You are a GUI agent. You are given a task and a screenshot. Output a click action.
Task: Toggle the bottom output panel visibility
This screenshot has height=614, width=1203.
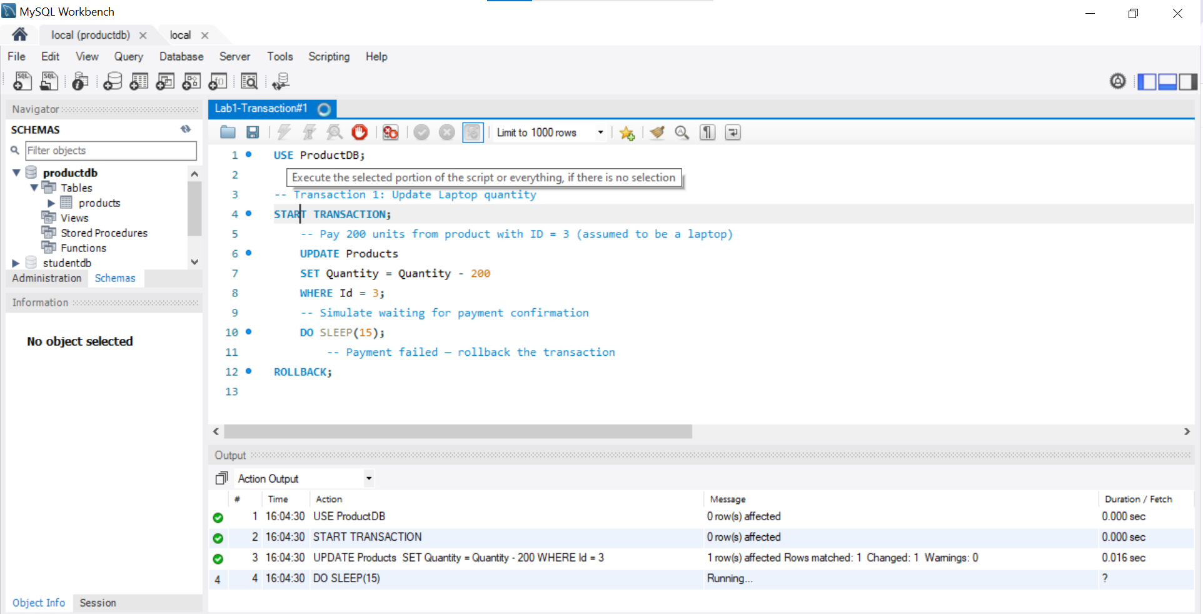tap(1167, 81)
